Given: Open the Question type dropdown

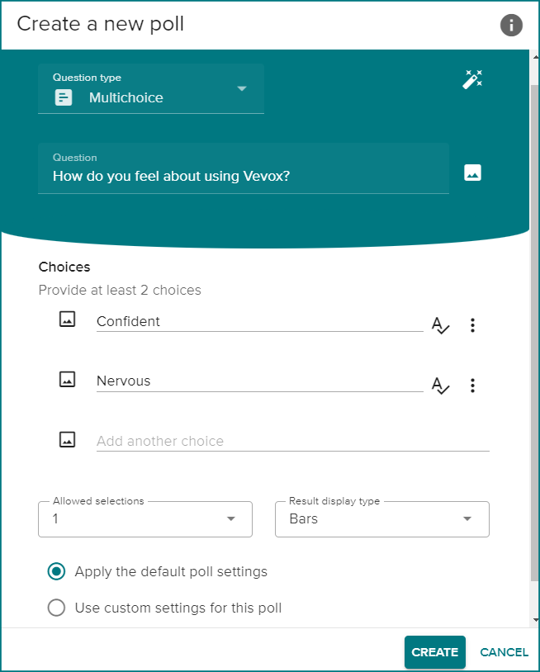Looking at the screenshot, I should tap(150, 89).
